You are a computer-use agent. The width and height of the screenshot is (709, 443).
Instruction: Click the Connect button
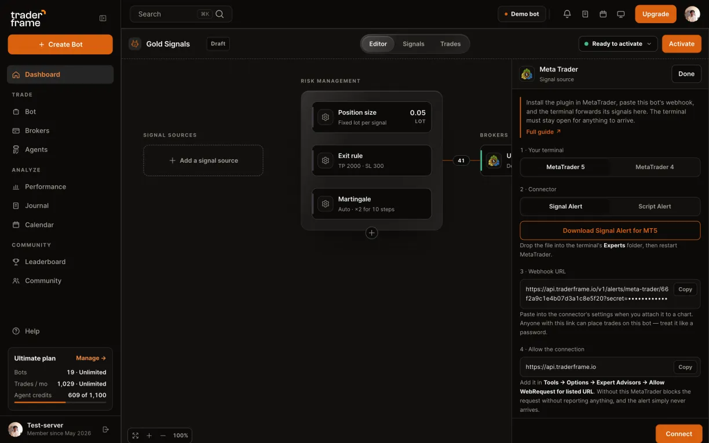pyautogui.click(x=679, y=434)
